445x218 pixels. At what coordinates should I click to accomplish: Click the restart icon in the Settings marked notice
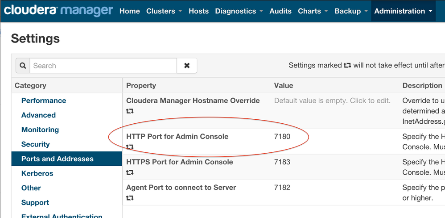pyautogui.click(x=347, y=65)
